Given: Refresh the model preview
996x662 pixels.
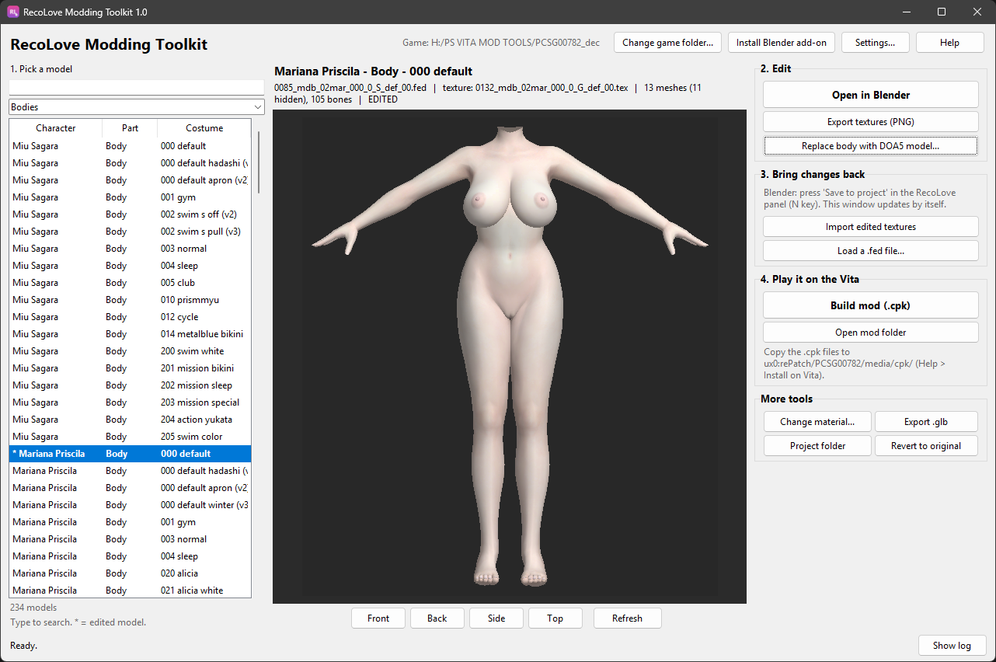Looking at the screenshot, I should click(x=627, y=618).
